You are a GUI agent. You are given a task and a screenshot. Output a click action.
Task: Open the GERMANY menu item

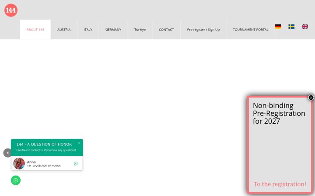[x=113, y=30]
